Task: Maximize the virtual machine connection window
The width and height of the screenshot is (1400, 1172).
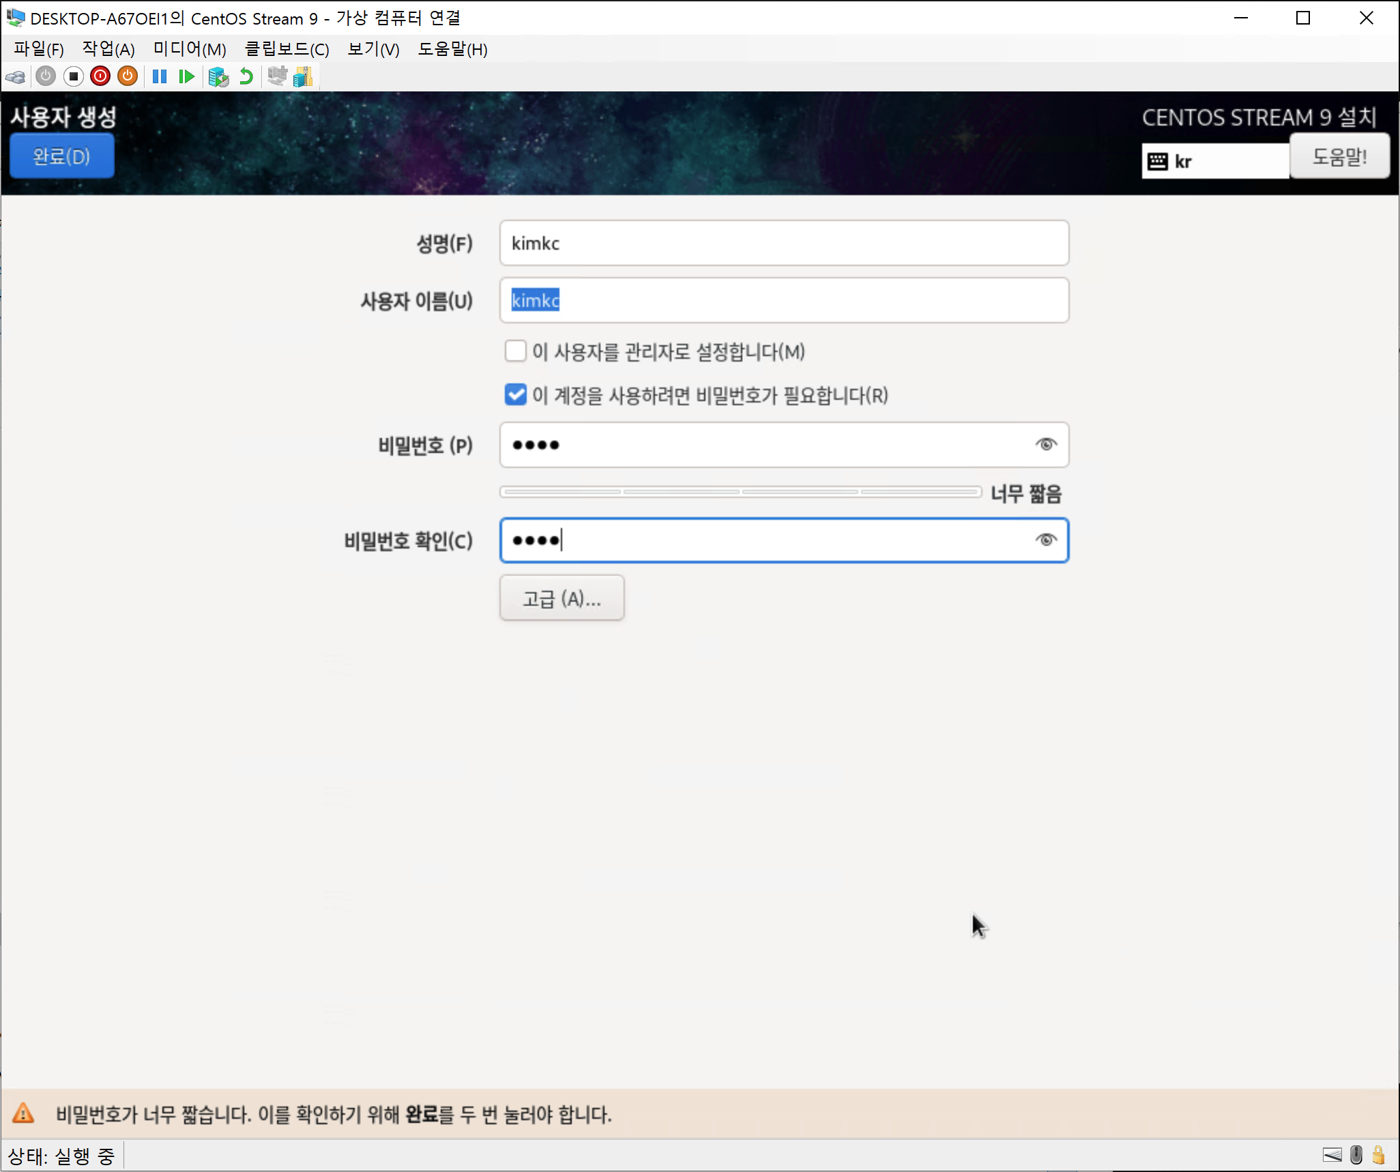Action: pyautogui.click(x=1303, y=18)
